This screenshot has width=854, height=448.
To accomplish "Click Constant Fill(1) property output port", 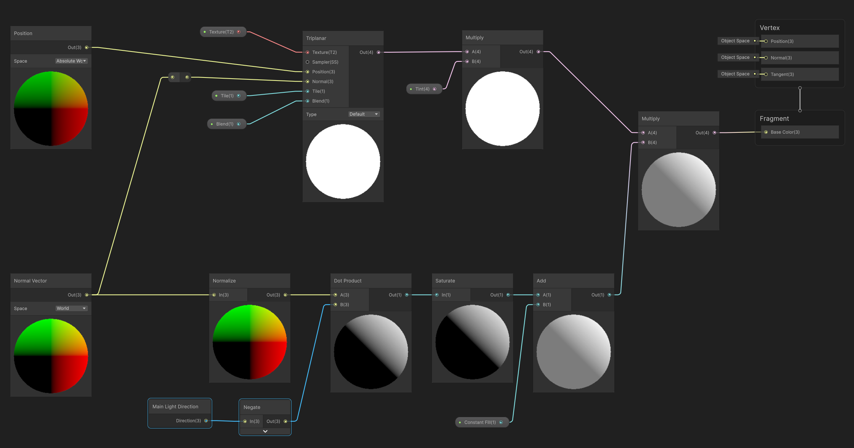I will tap(501, 422).
